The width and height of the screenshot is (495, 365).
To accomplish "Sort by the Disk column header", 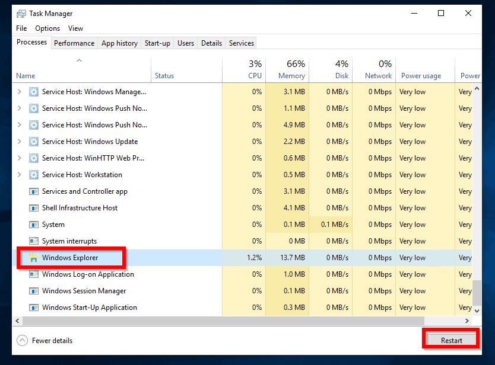I will click(x=331, y=71).
